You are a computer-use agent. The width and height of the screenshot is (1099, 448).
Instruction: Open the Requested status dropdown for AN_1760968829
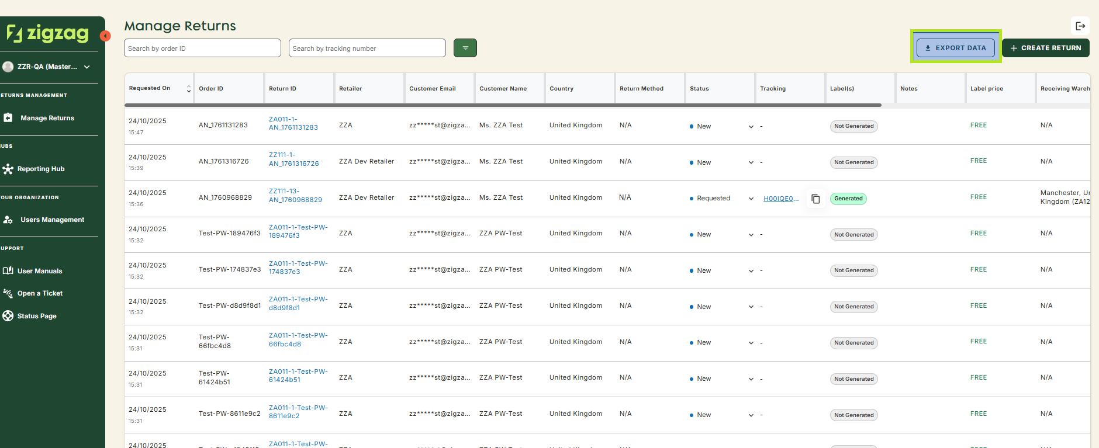click(x=751, y=199)
